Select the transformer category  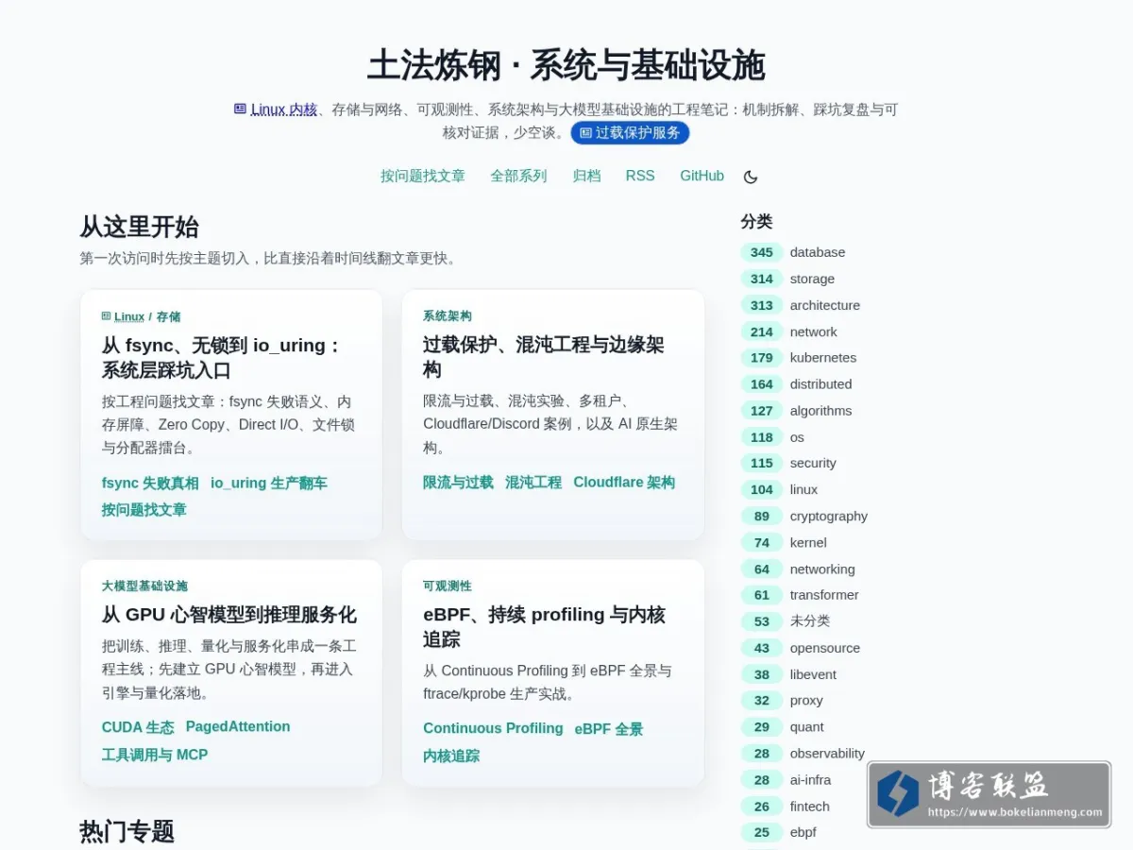tap(824, 595)
